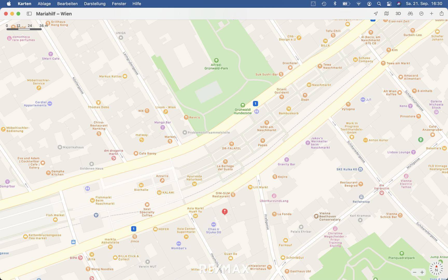Select Vienna Beethoven Conservatory marker

click(x=316, y=216)
